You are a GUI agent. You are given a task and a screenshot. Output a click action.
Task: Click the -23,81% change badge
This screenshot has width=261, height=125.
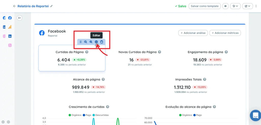pyautogui.click(x=143, y=60)
